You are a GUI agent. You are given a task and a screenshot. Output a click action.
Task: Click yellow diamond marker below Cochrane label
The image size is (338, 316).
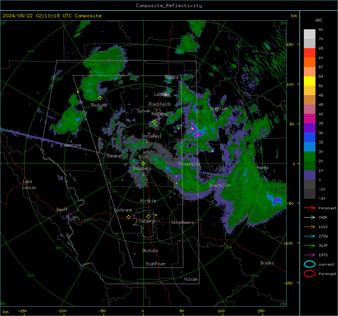[x=128, y=217]
